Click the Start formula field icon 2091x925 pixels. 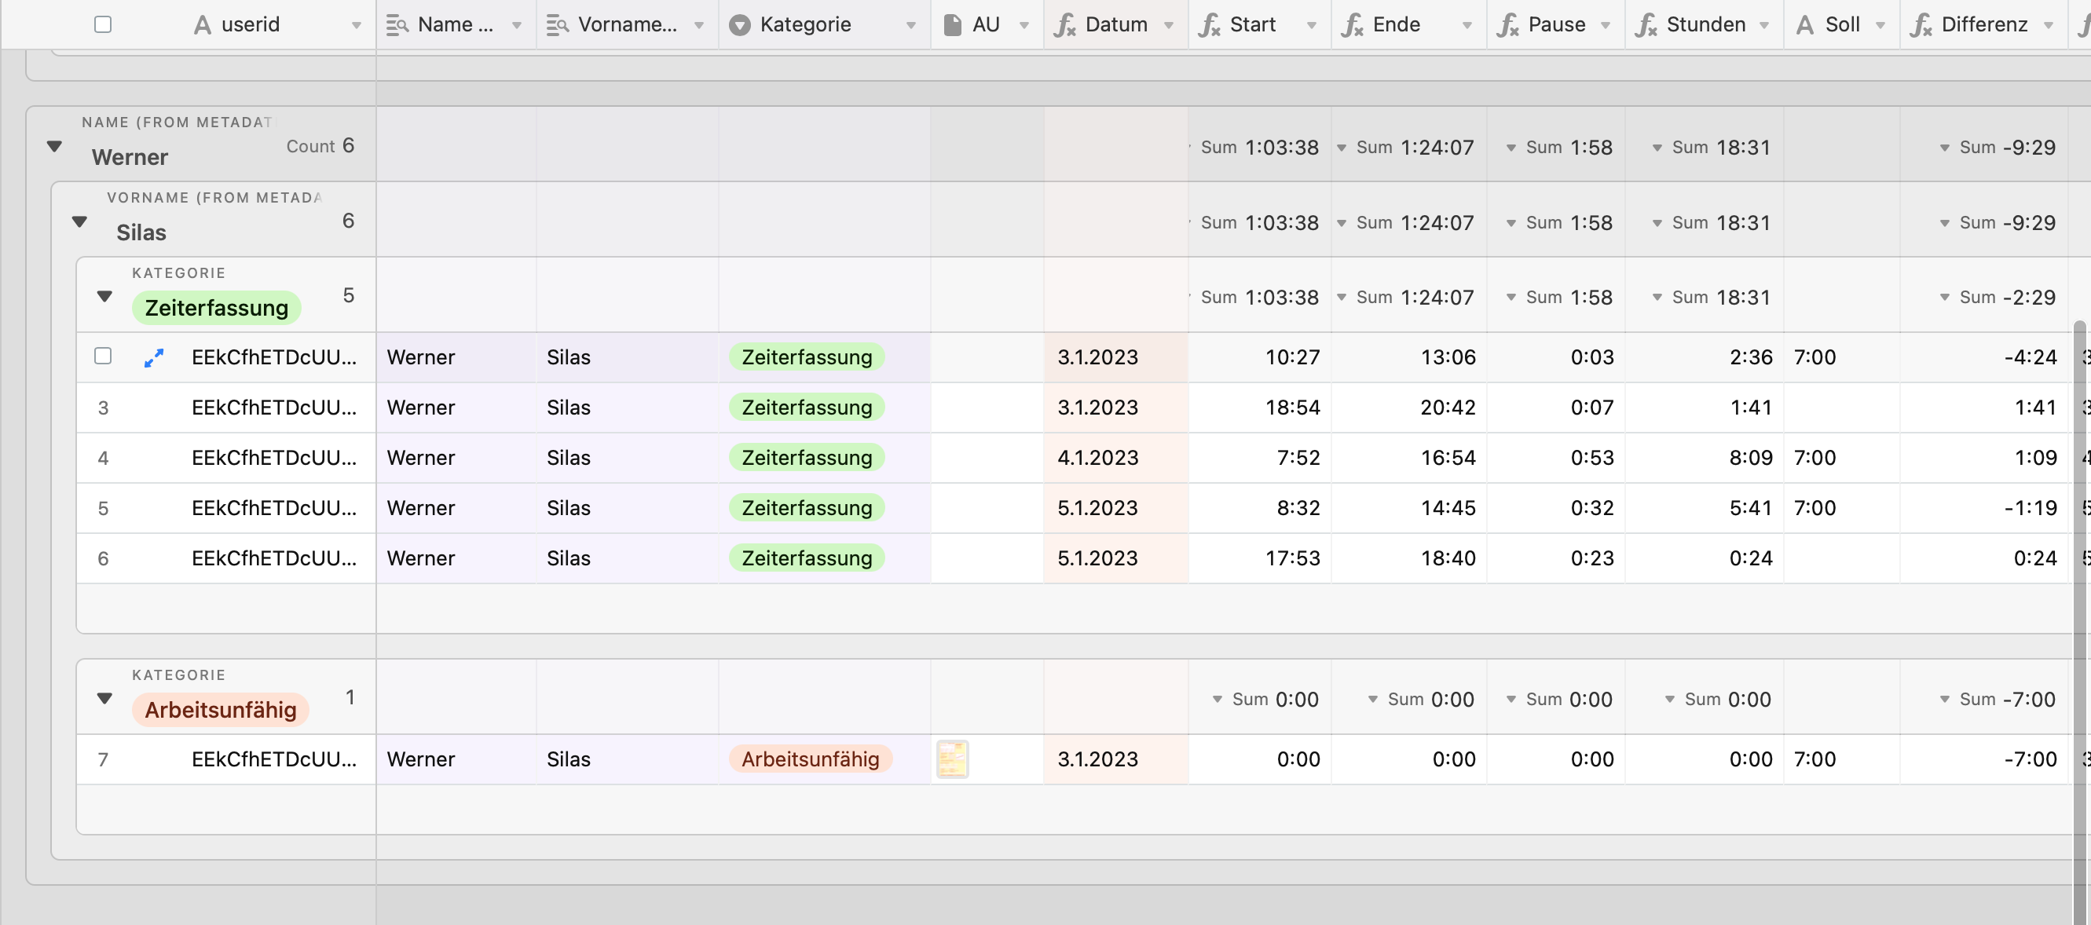[1210, 25]
